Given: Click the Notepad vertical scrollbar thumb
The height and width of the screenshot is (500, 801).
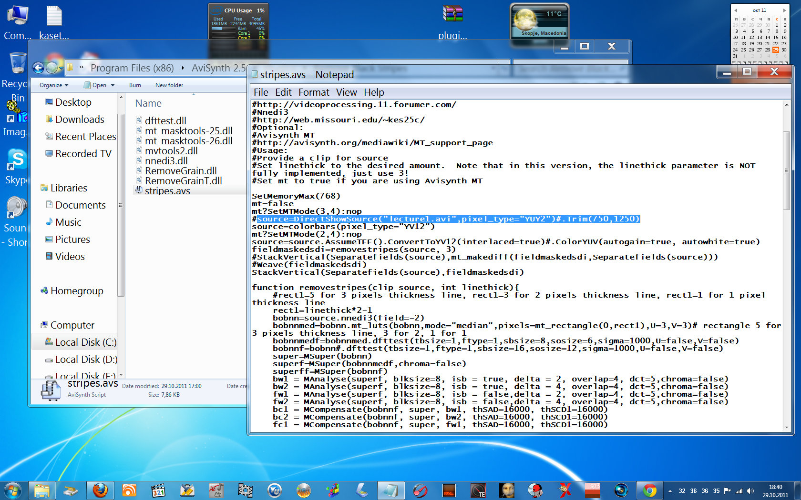Looking at the screenshot, I should 786,170.
